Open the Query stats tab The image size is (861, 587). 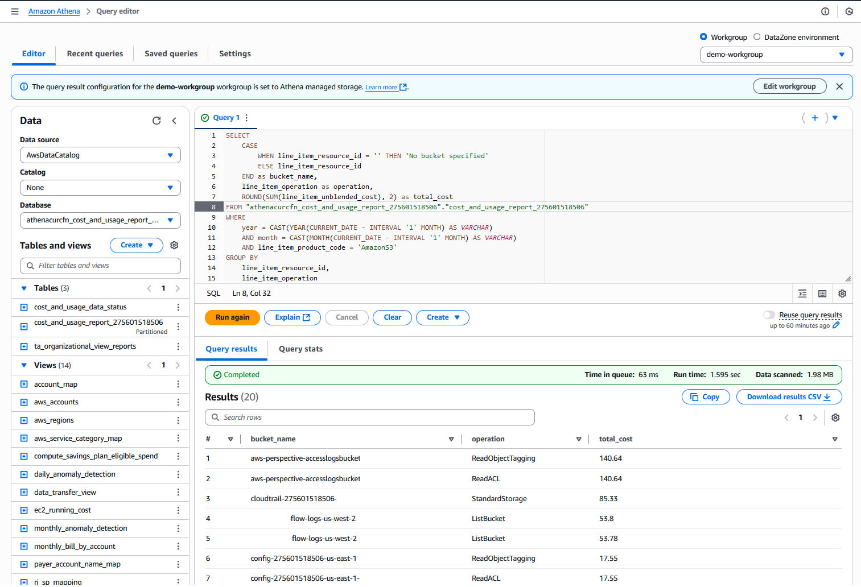coord(300,349)
